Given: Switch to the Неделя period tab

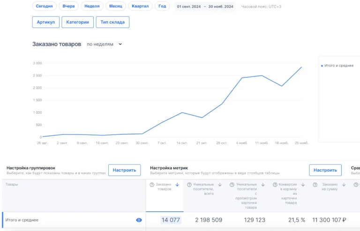Looking at the screenshot, I should (x=92, y=6).
